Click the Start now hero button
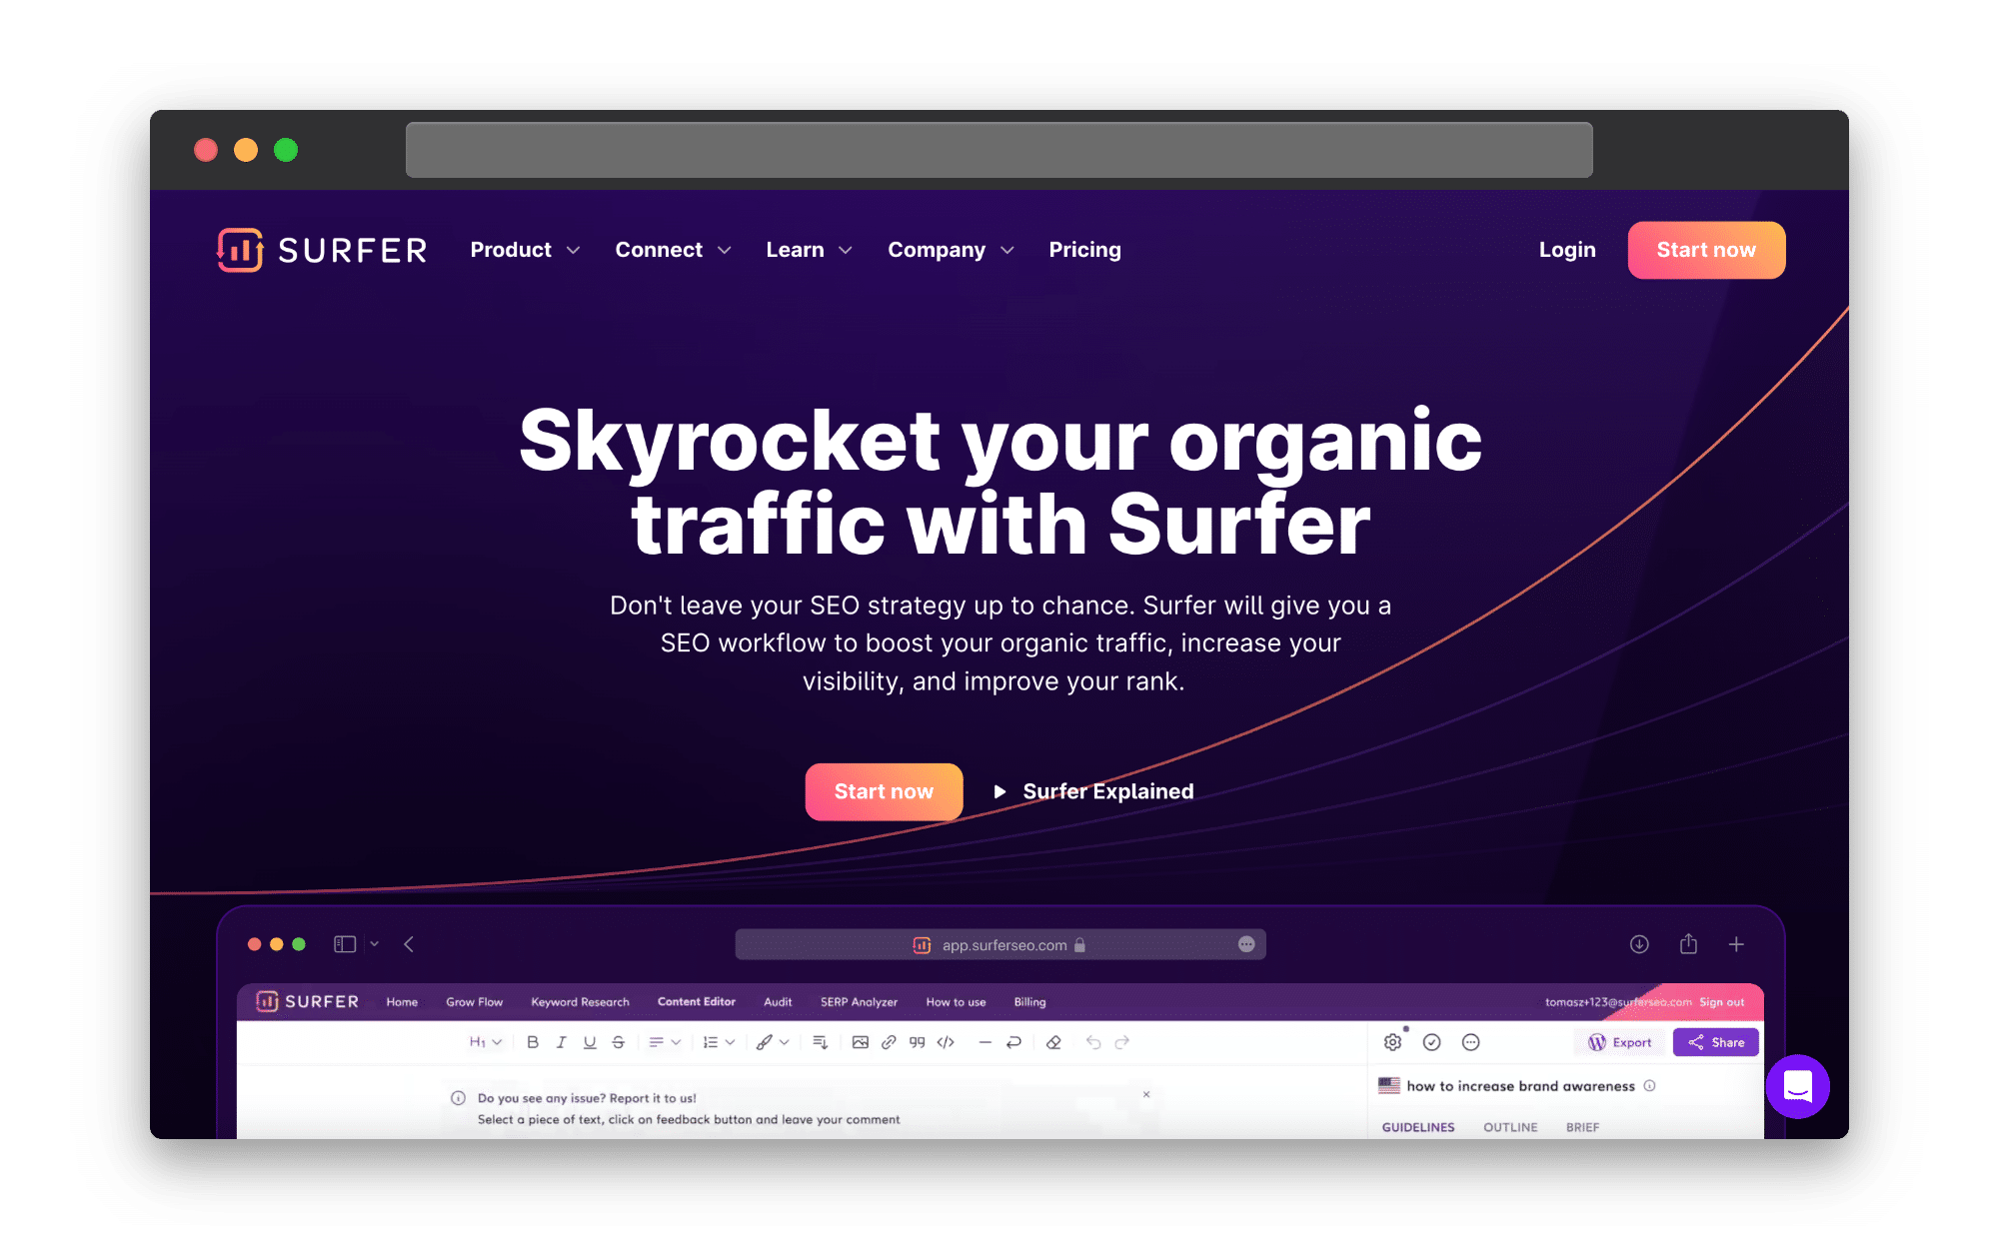Screen dimensions: 1999x1249 (884, 790)
